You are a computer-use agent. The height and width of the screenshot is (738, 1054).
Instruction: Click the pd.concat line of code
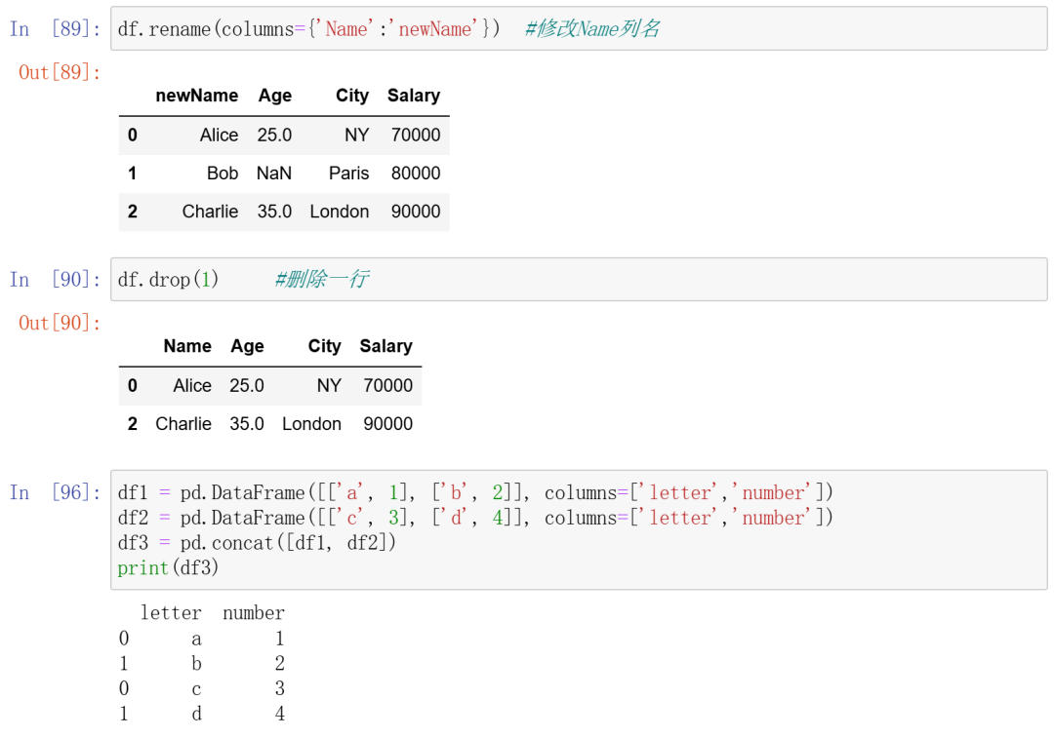click(258, 543)
